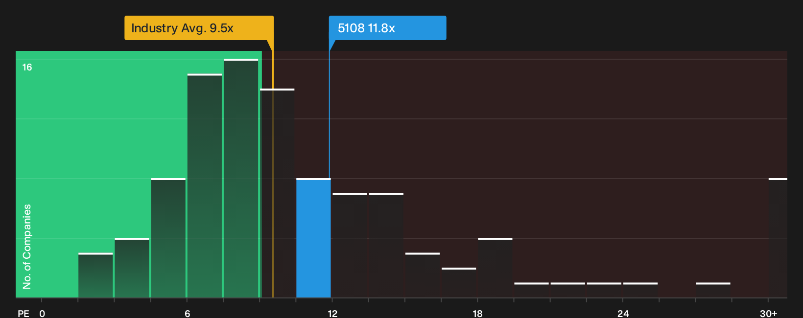Click x-axis tick label '12'
This screenshot has height=318, width=803.
pyautogui.click(x=332, y=313)
